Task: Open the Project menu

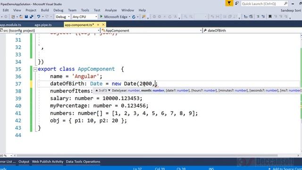Action: click(31, 10)
